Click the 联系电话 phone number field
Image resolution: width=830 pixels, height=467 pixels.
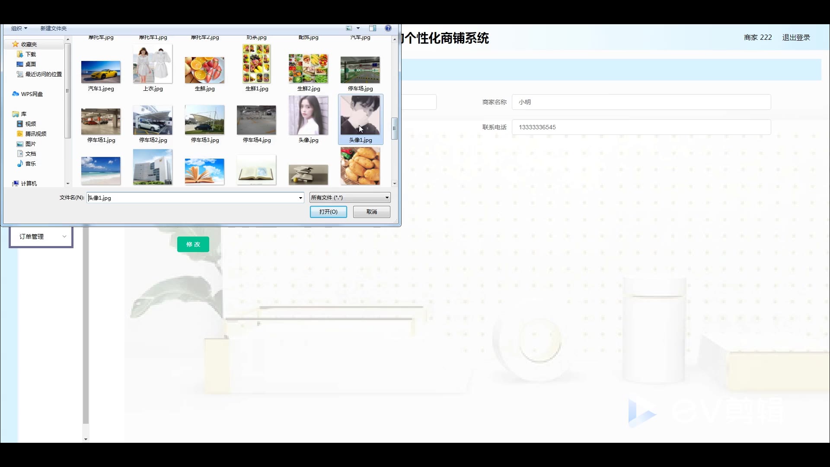pyautogui.click(x=641, y=127)
